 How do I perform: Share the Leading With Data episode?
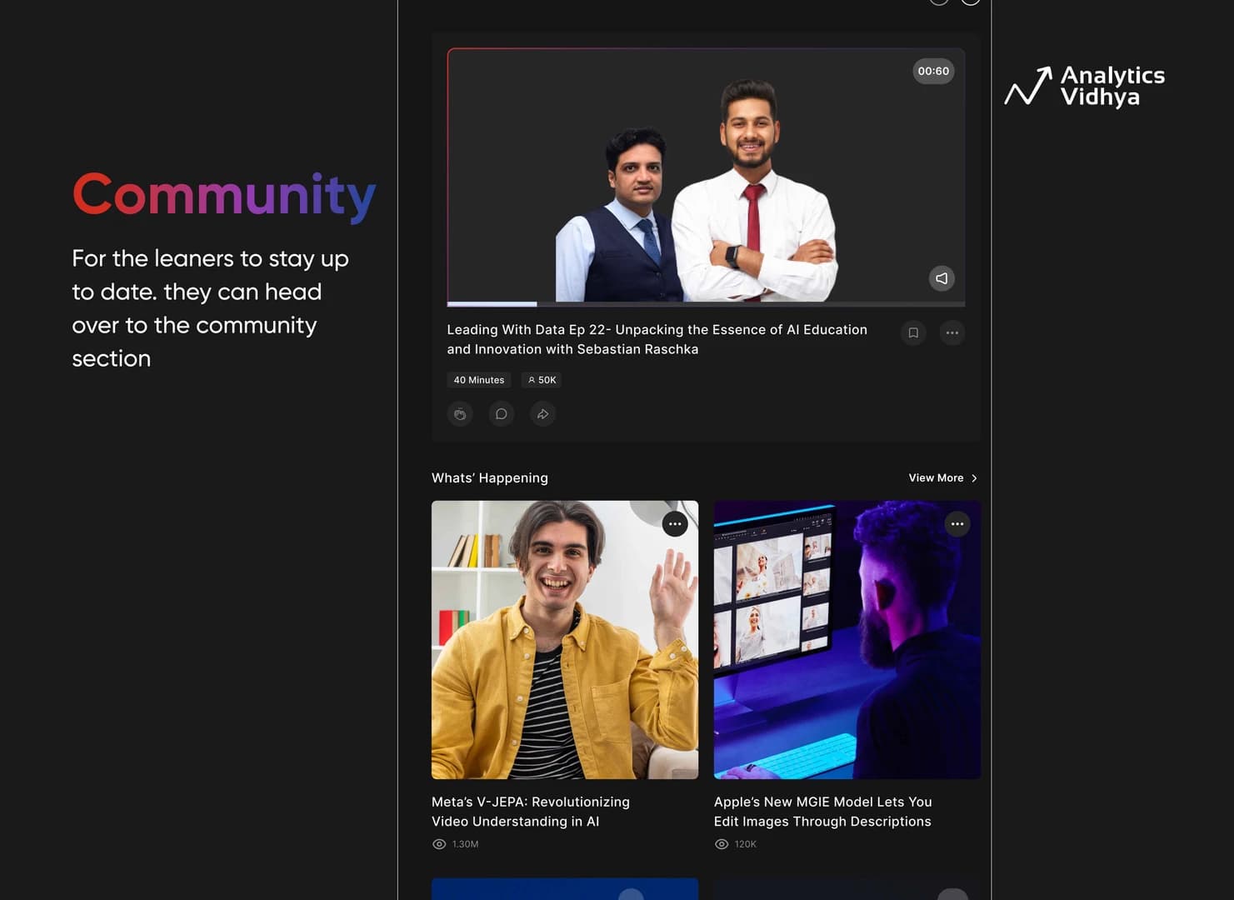point(543,414)
